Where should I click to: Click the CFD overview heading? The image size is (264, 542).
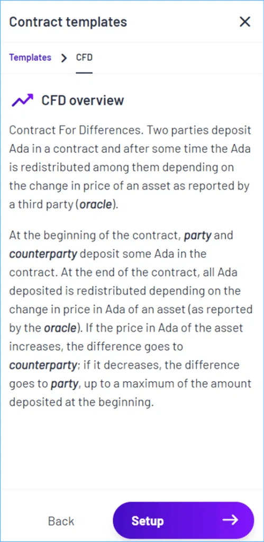coord(83,100)
